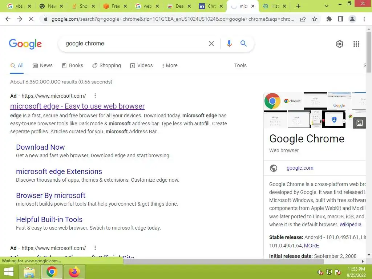View the site security padlock icon

[x=46, y=19]
